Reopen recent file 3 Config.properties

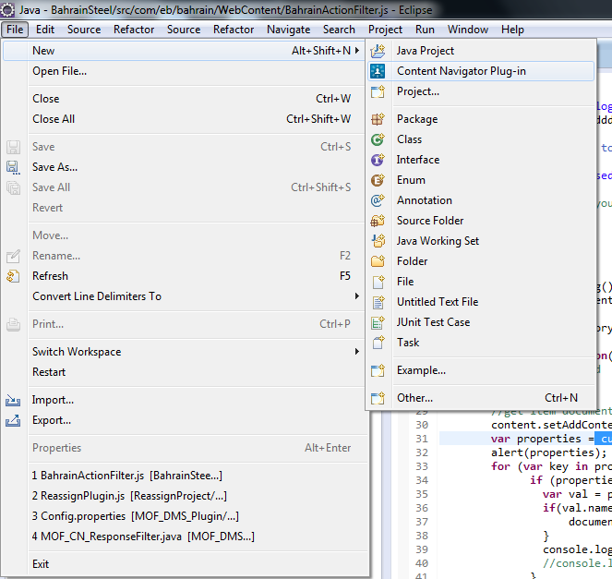point(186,516)
